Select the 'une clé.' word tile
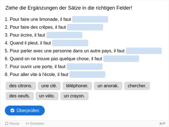This screenshot has width=169, height=127. tap(49, 86)
